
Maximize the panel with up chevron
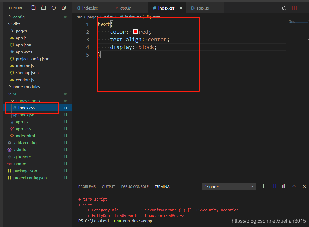click(294, 186)
